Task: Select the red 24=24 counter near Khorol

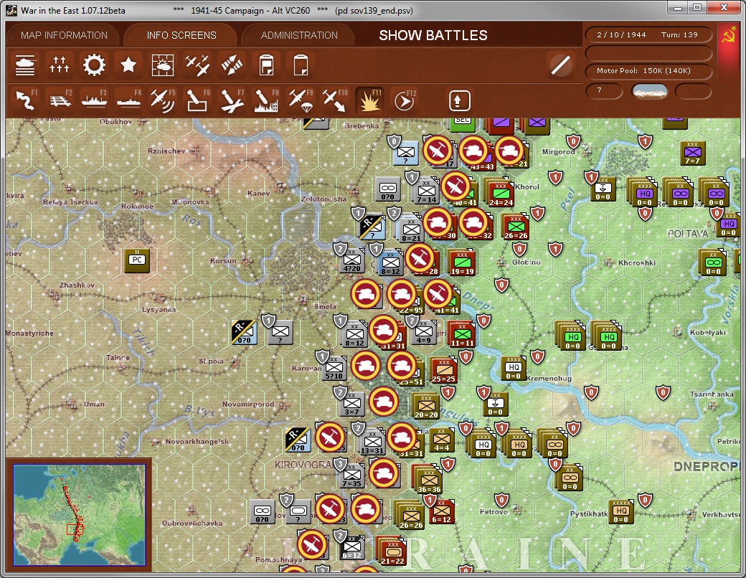Action: (501, 194)
